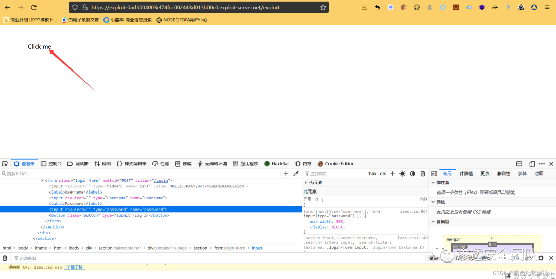Click the "Click me" text on the page
556x279 pixels.
click(x=39, y=47)
